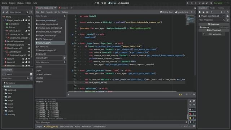
Task: Close the world_testscene tab
Action: tap(55, 8)
